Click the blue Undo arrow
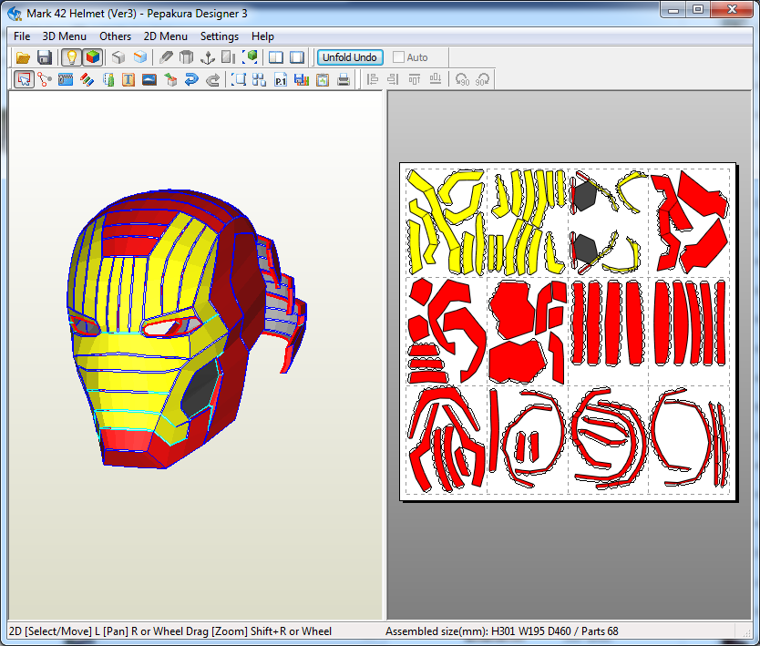Viewport: 760px width, 646px height. click(191, 79)
